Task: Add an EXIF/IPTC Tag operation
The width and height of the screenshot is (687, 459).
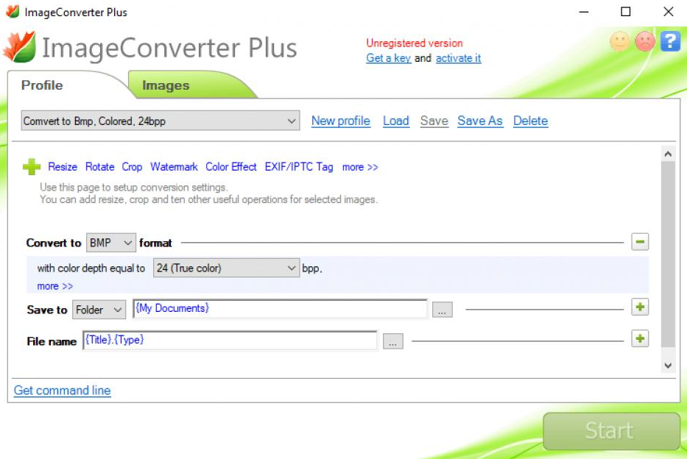Action: 299,167
